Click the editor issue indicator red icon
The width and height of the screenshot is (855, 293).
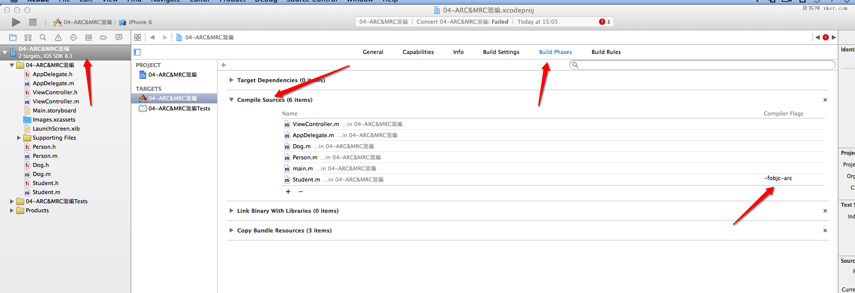coord(826,37)
